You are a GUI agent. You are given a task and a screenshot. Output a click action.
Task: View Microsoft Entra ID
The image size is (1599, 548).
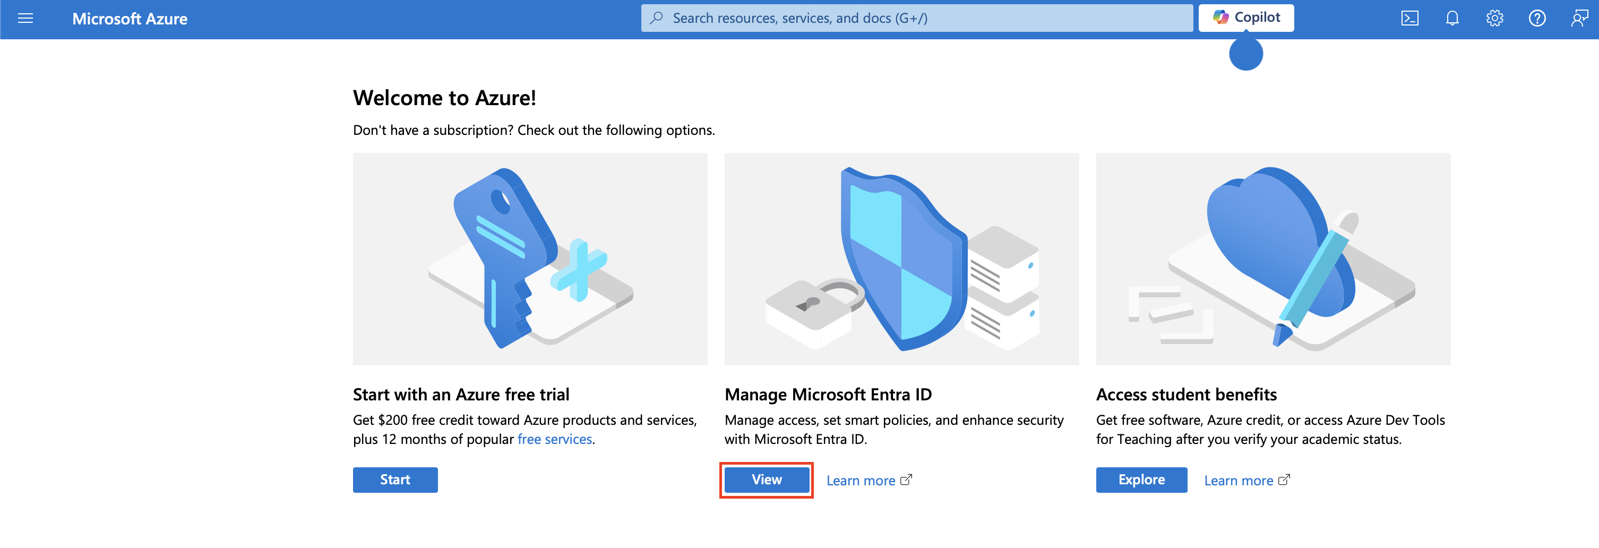766,480
